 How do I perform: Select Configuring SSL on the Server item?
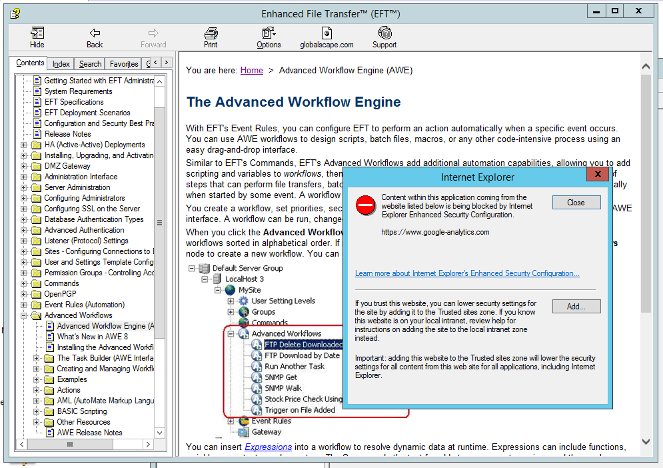(x=92, y=209)
